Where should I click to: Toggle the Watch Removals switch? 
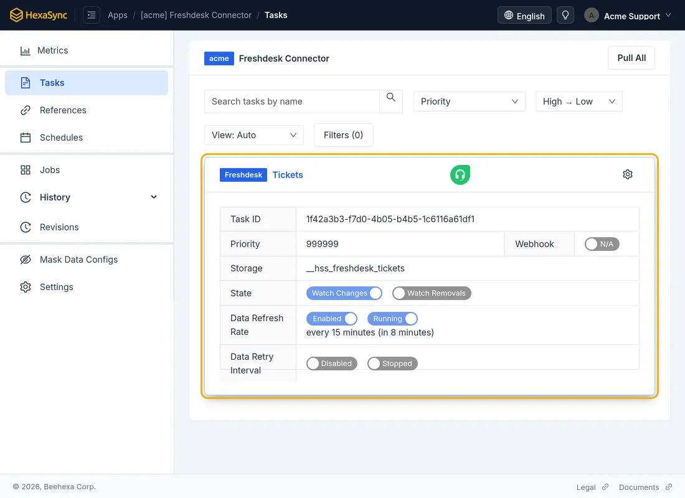pos(432,293)
